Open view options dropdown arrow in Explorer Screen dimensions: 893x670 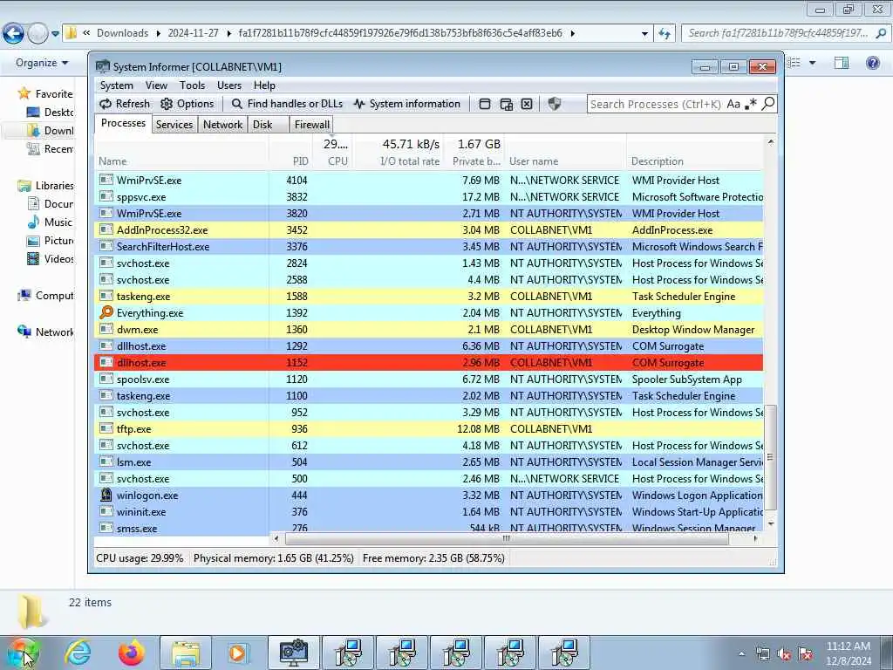[x=812, y=63]
